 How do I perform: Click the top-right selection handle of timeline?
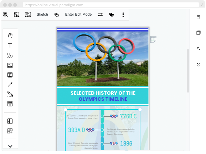tap(140, 110)
